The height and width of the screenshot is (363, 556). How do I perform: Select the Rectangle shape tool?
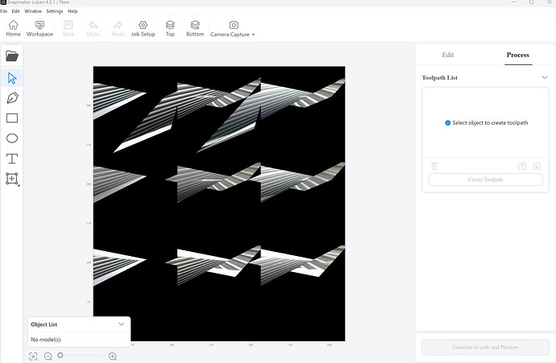[x=12, y=118]
